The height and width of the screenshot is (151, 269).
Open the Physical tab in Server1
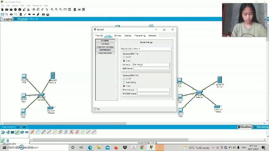coord(99,36)
